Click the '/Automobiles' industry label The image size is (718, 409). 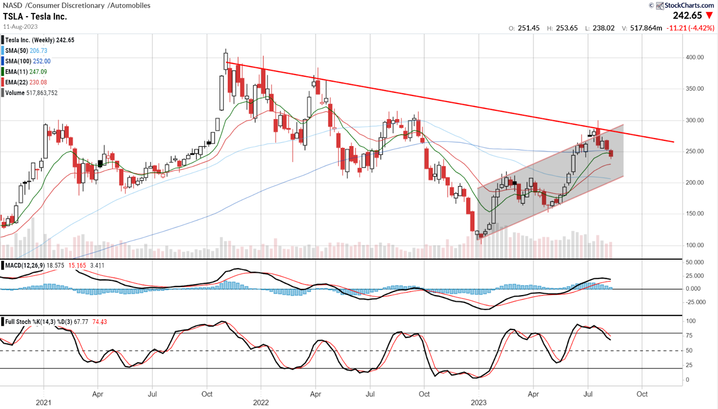pyautogui.click(x=129, y=5)
